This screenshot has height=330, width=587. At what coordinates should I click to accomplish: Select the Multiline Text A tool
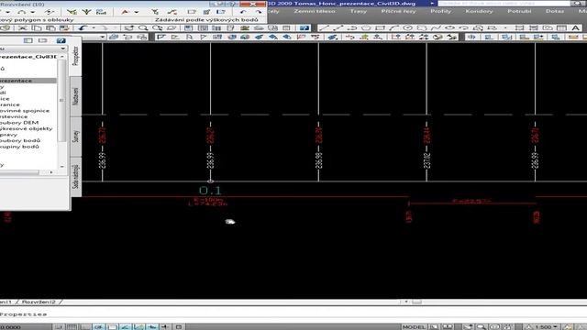coord(575,28)
